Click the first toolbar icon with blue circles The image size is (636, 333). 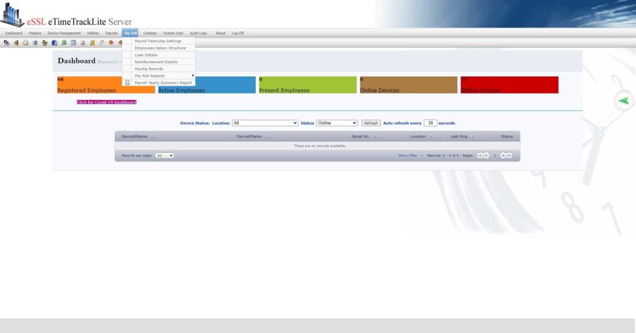coord(6,43)
